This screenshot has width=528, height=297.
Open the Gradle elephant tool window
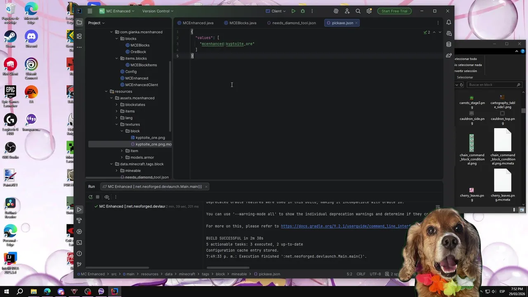[449, 55]
